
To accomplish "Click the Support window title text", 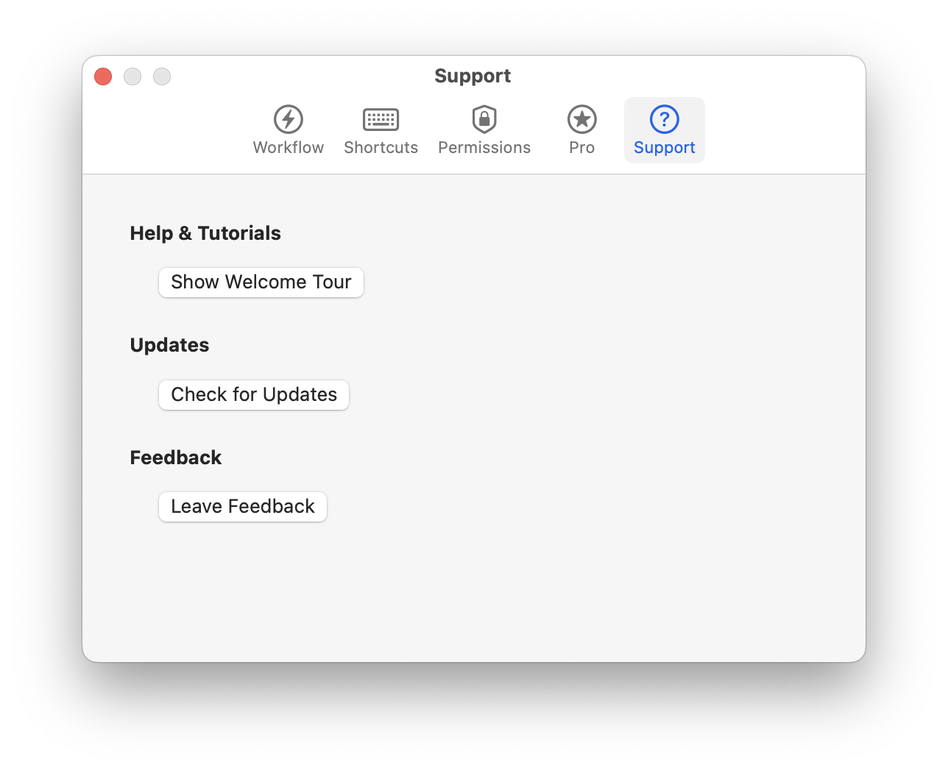I will point(473,77).
